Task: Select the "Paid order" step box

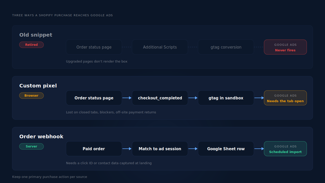Action: coord(94,149)
